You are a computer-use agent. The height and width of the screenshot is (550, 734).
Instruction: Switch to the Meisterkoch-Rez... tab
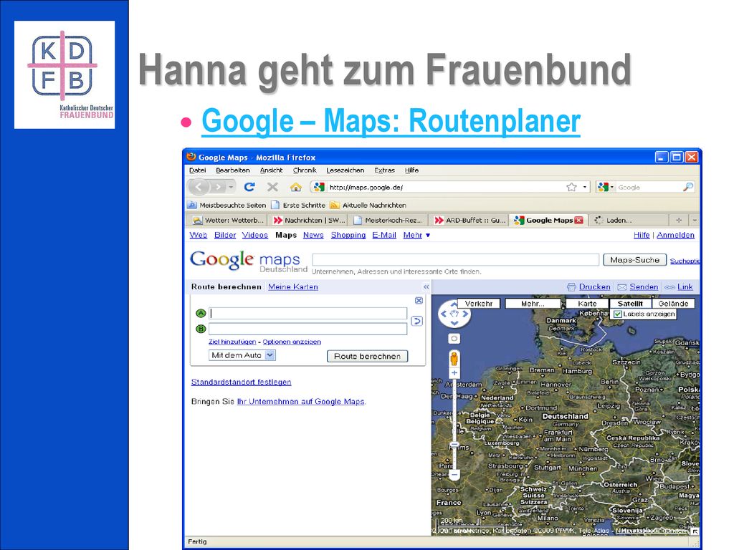point(389,221)
